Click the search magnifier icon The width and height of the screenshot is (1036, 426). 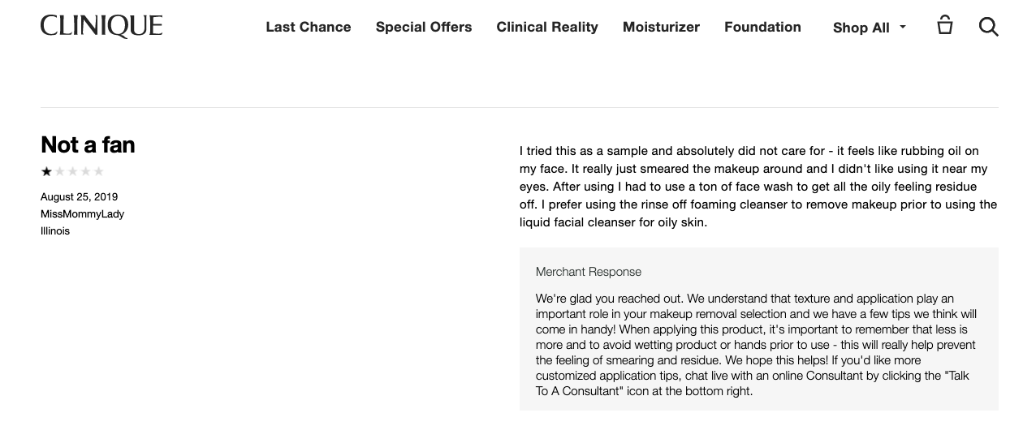[x=988, y=27]
